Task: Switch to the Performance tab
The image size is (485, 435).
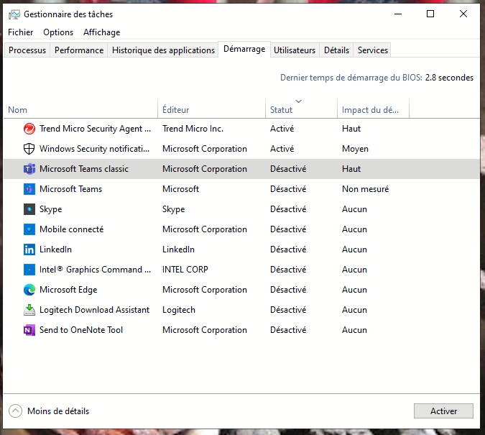Action: coord(79,50)
